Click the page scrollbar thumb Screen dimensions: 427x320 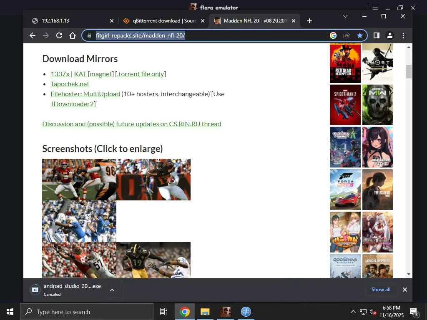click(x=409, y=72)
